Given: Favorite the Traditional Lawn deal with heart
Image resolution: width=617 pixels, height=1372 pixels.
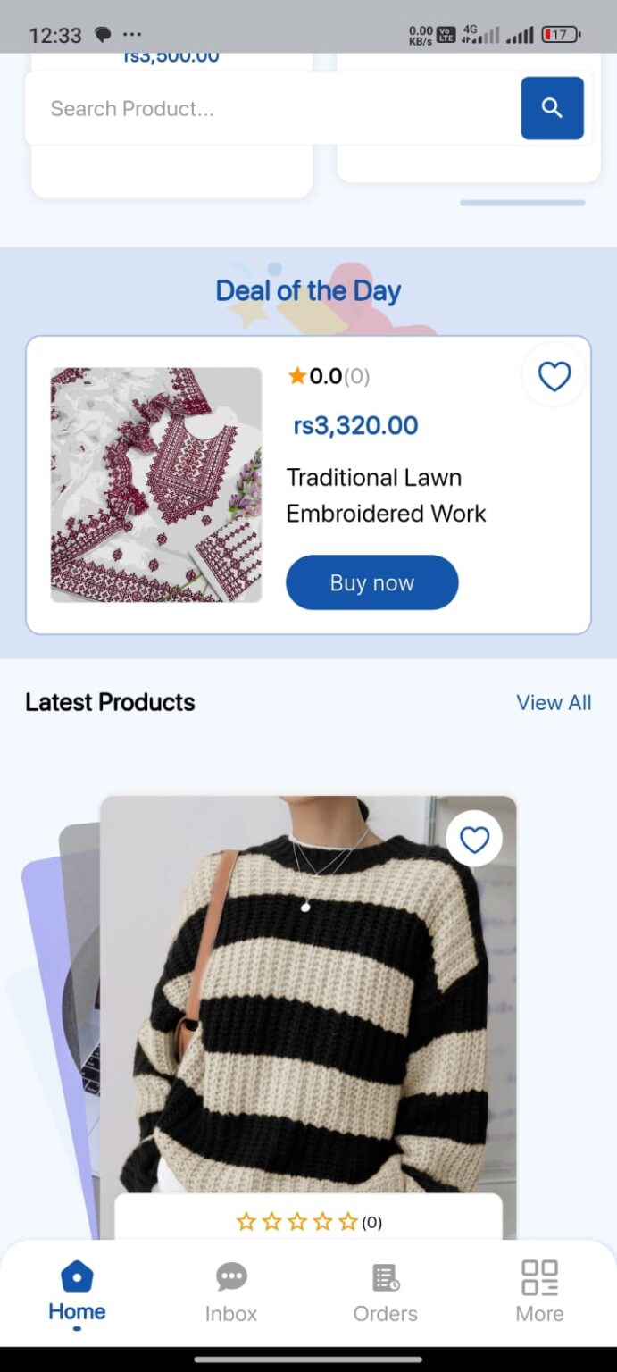Looking at the screenshot, I should coord(554,376).
